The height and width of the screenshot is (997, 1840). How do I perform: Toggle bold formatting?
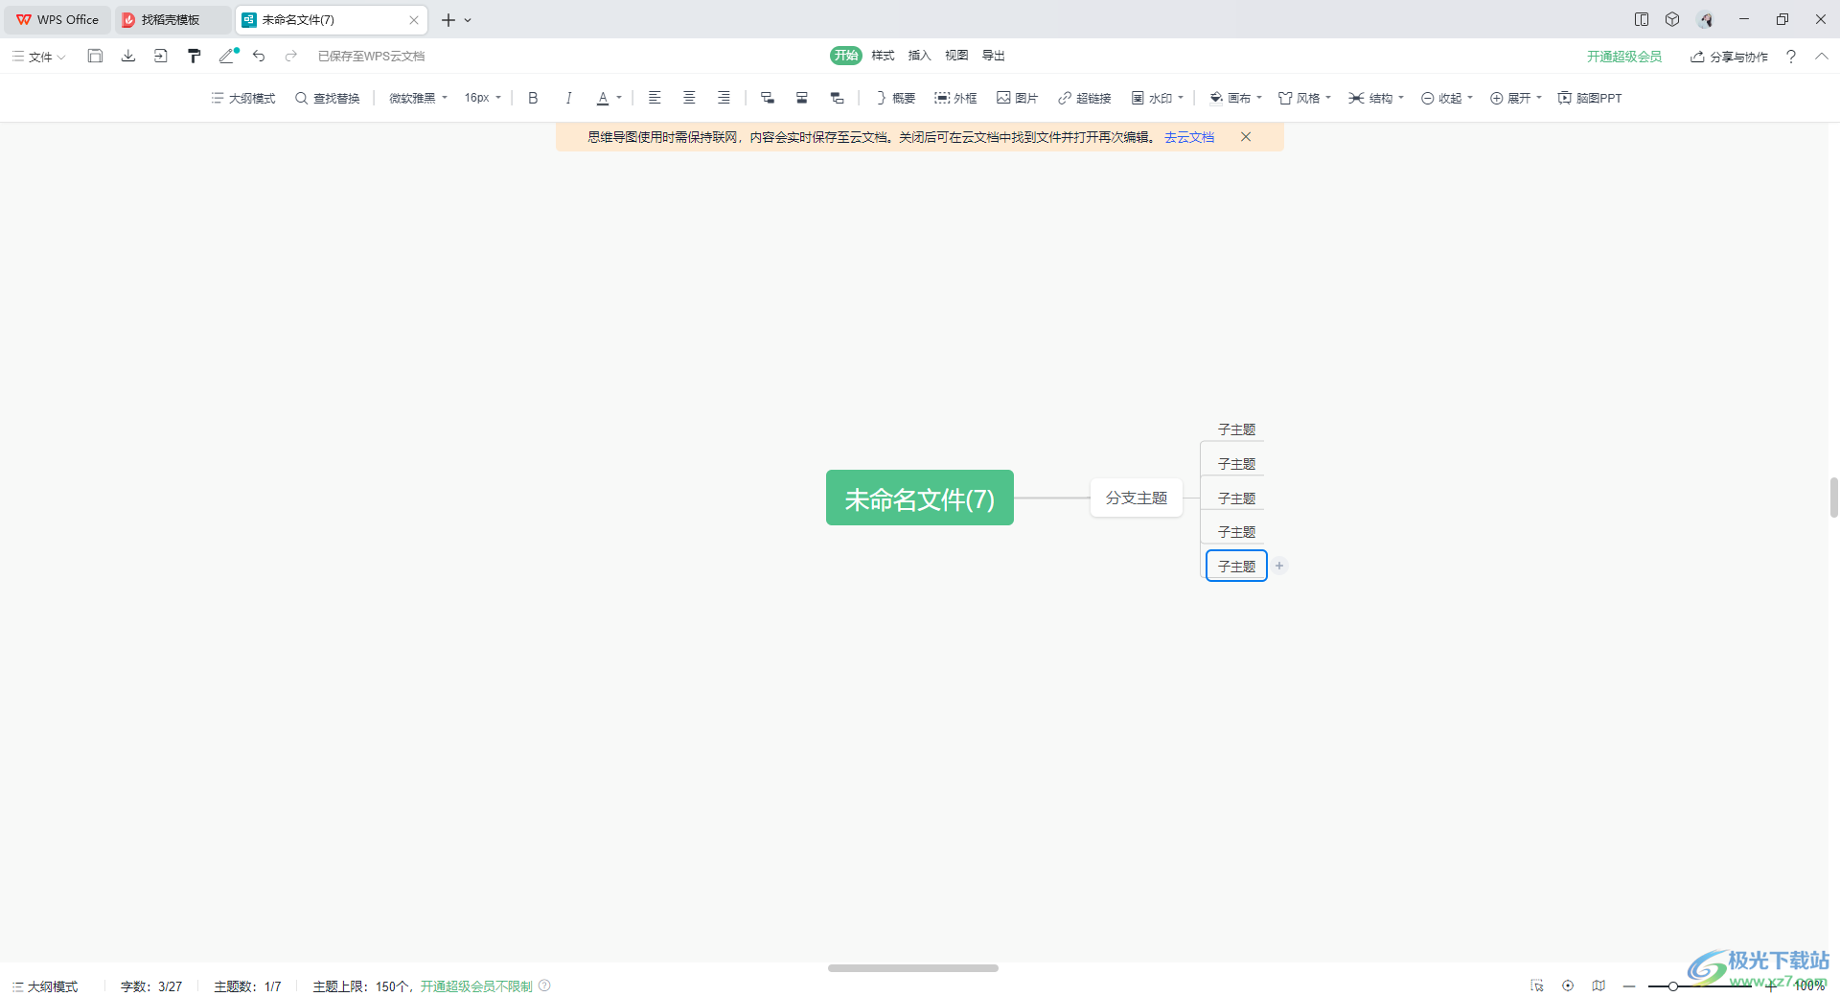click(x=534, y=98)
